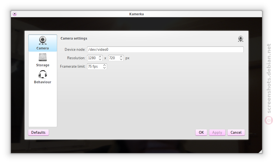Click the Device node text field
273x164 pixels.
click(x=165, y=49)
